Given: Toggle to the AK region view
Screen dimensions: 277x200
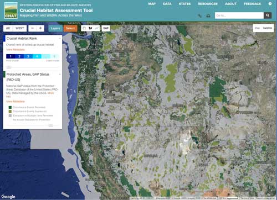Looking at the screenshot, I should (8, 28).
